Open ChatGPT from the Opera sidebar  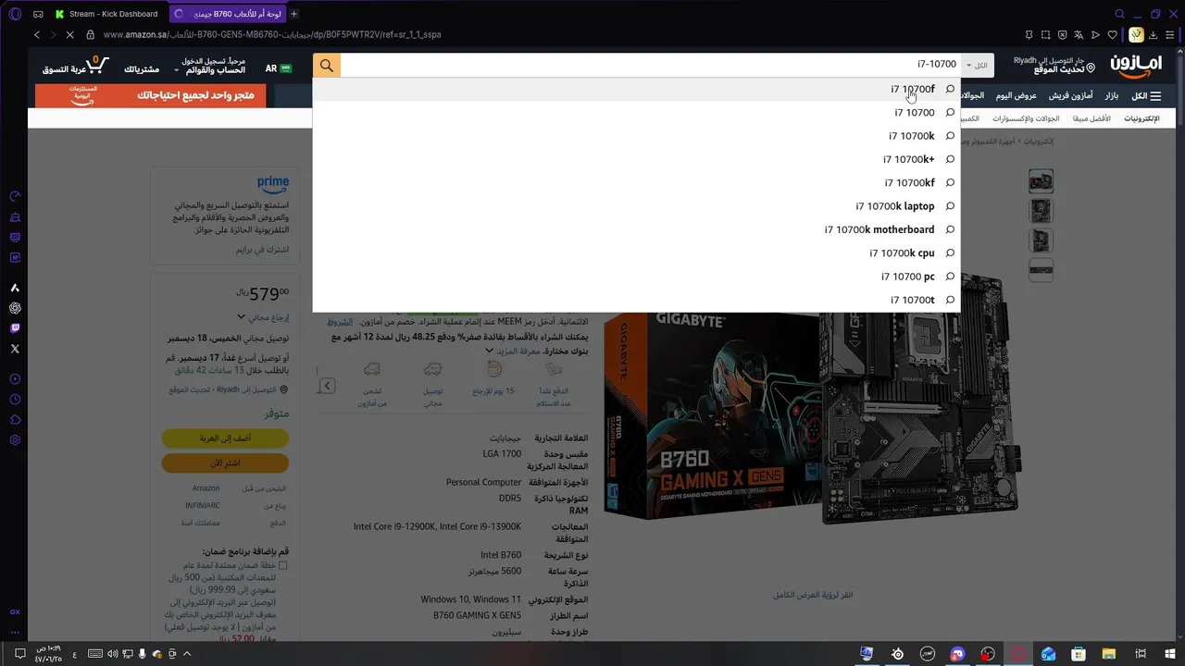(x=15, y=308)
